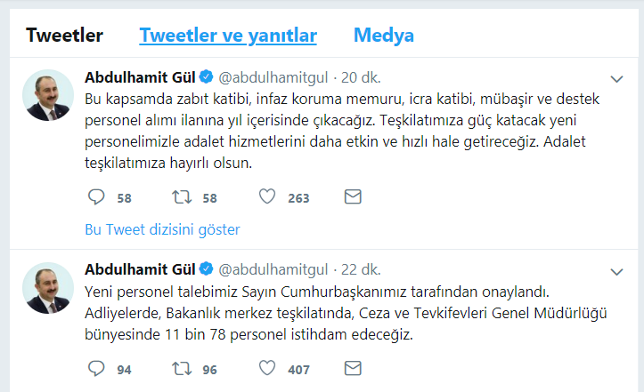Click "Bu Tweet dizisini göster" link

click(x=162, y=229)
